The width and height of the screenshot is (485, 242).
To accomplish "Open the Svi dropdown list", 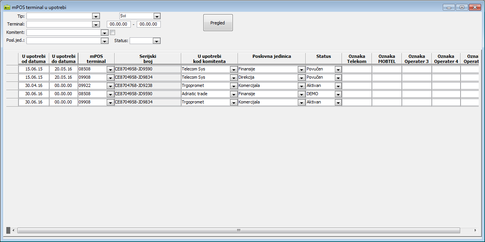I will pyautogui.click(x=157, y=16).
